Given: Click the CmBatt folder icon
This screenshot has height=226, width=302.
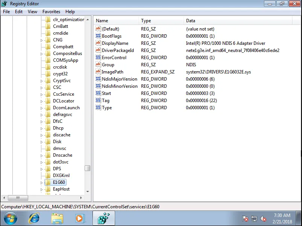Looking at the screenshot, I should pos(48,26).
